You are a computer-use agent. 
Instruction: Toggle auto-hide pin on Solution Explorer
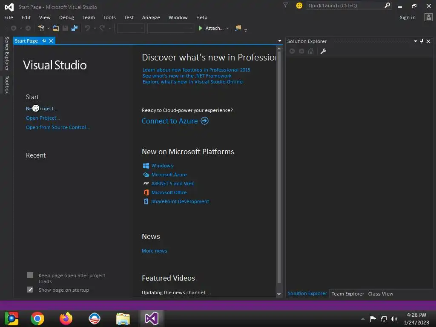pos(422,41)
